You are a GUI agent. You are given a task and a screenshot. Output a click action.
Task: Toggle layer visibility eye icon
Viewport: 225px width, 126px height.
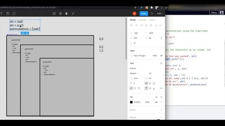161,56
